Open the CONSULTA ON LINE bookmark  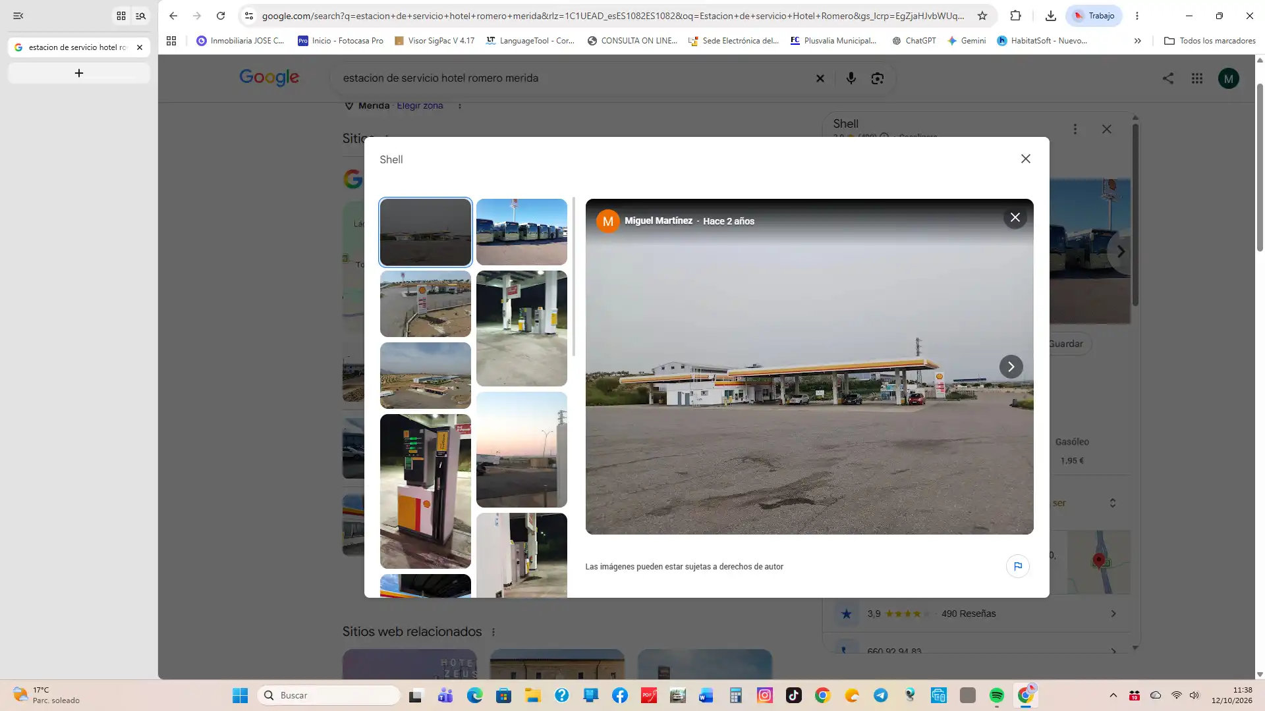(632, 41)
